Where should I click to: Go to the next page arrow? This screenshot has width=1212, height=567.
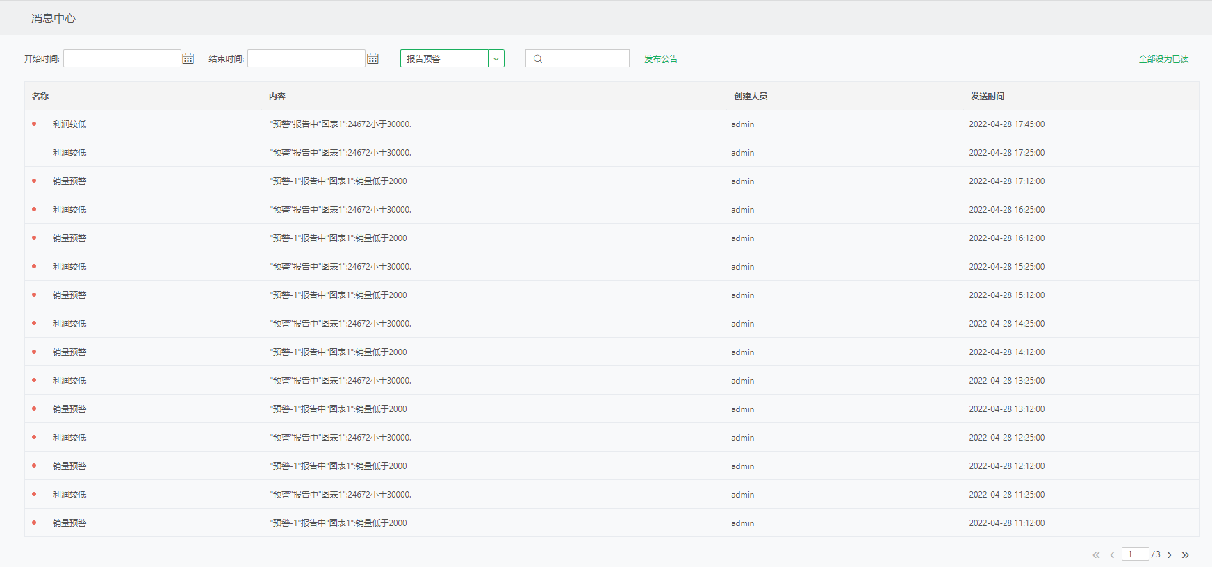click(x=1170, y=554)
